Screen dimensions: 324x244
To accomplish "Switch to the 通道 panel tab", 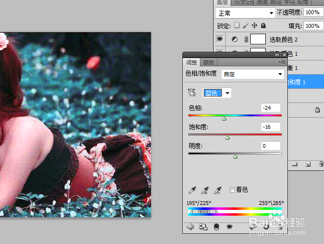I will pos(262,2).
